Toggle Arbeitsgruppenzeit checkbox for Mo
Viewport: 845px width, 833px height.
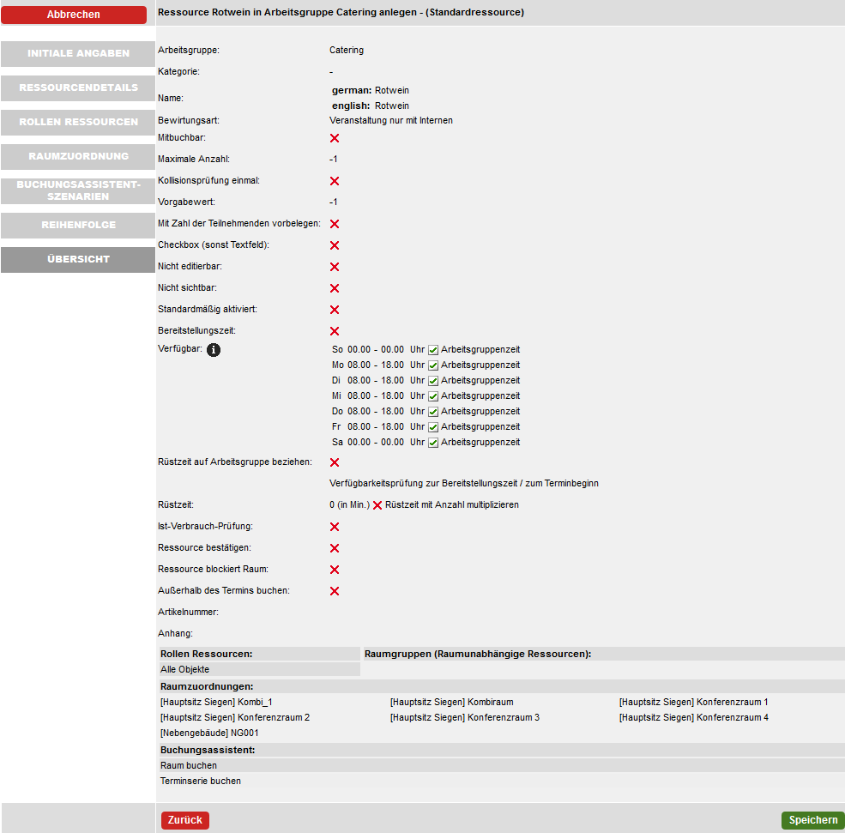tap(433, 365)
